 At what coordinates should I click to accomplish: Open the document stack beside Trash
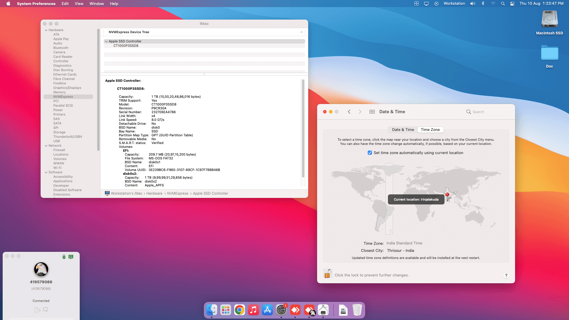click(343, 310)
